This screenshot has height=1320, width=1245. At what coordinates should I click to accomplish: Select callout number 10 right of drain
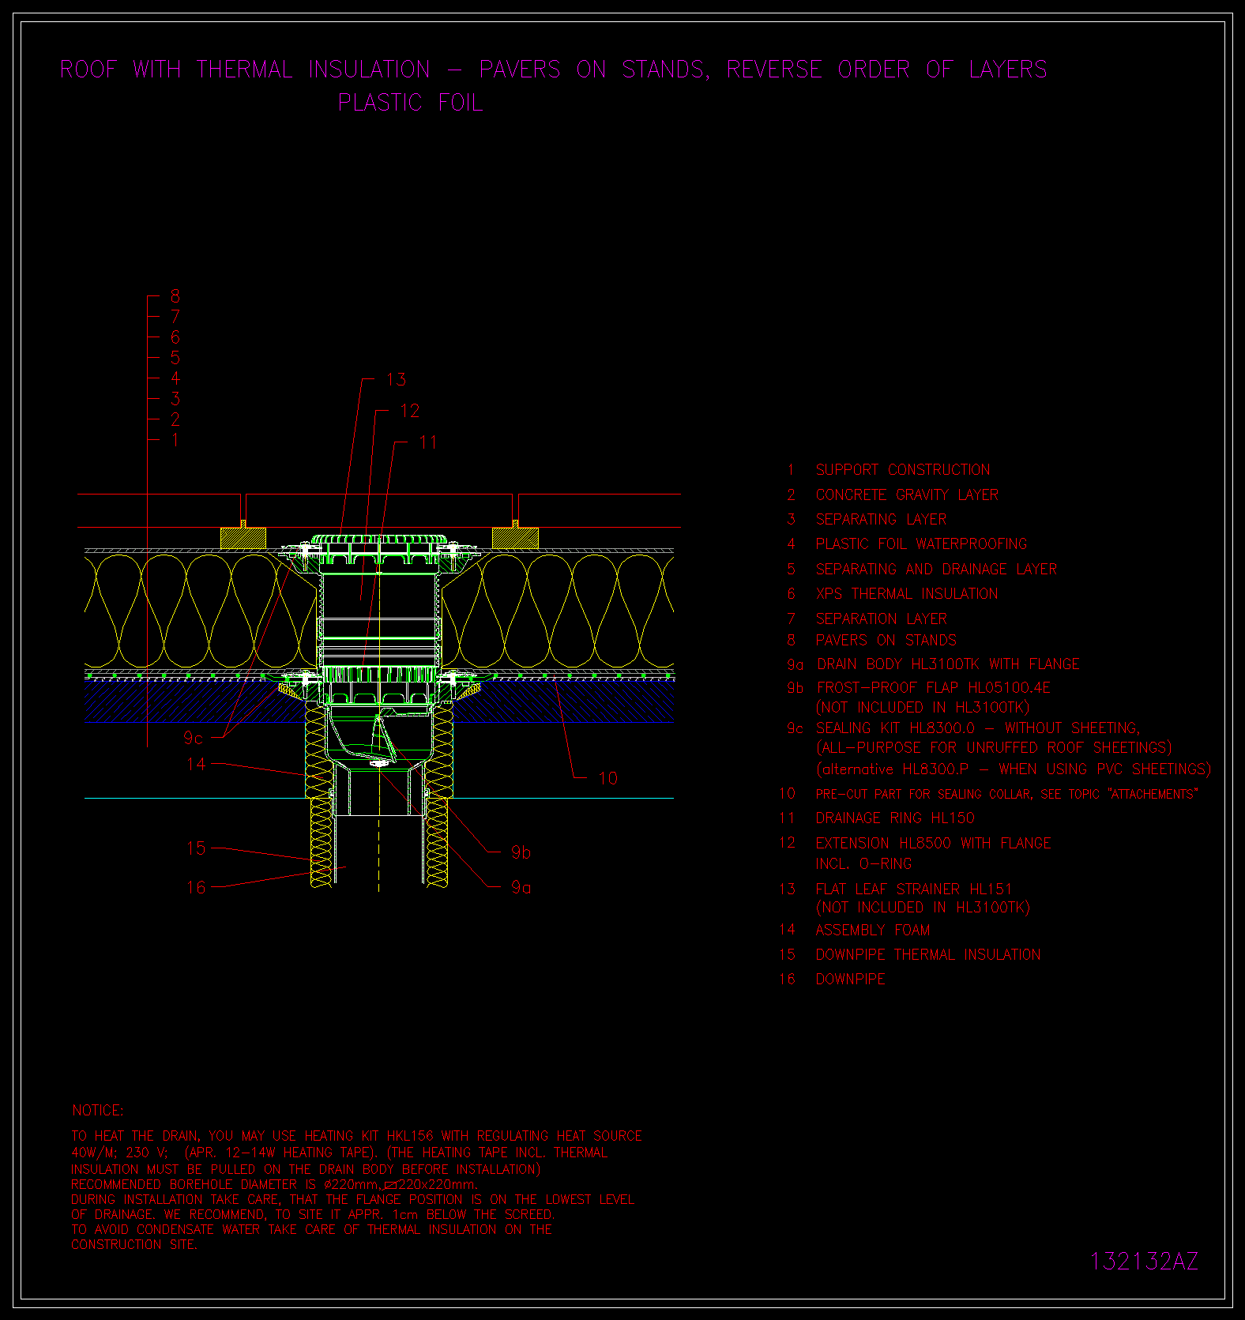[x=607, y=779]
